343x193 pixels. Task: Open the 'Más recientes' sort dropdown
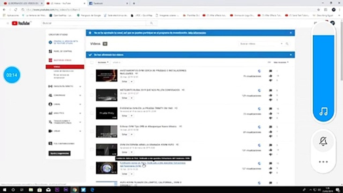click(281, 62)
